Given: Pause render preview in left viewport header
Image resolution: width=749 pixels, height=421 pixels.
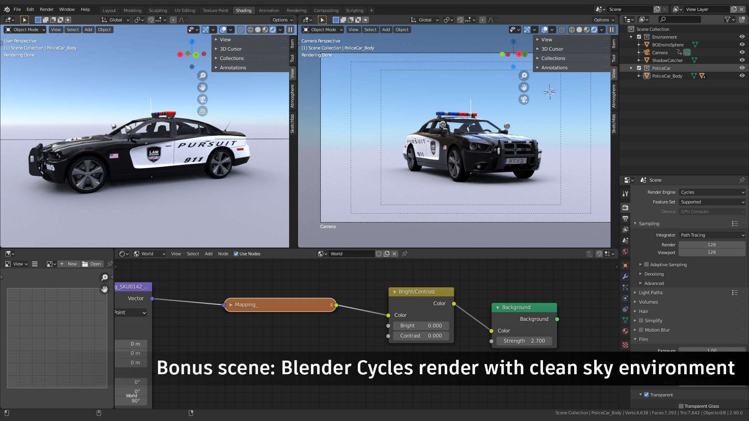Looking at the screenshot, I should pyautogui.click(x=290, y=30).
